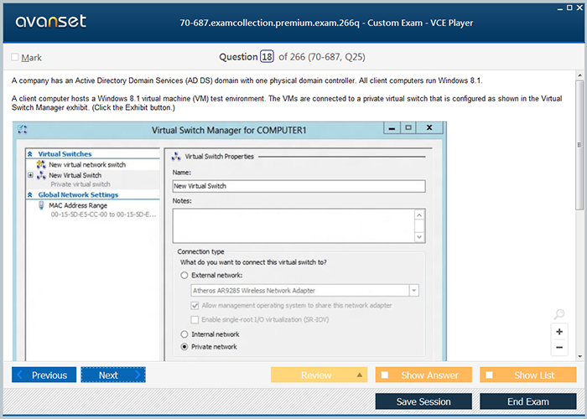
Task: Click the New Virtual Switch node icon
Action: tap(41, 175)
